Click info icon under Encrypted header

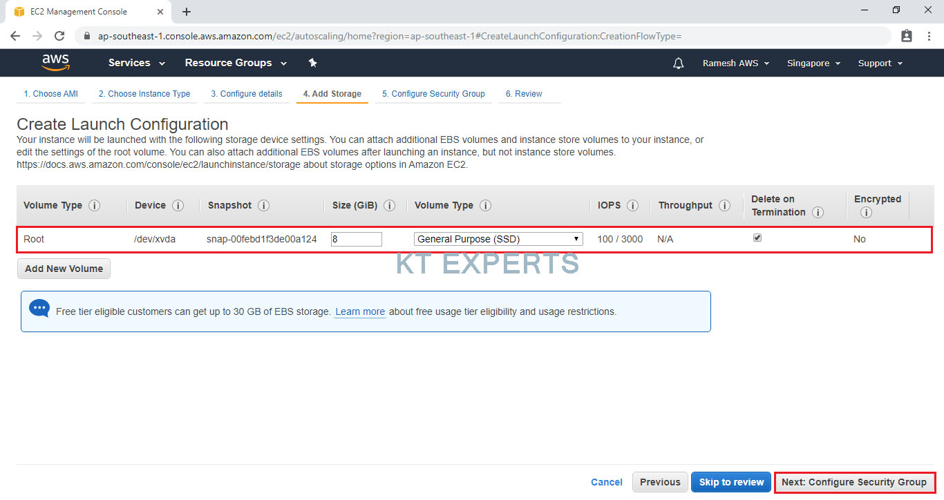coord(866,213)
